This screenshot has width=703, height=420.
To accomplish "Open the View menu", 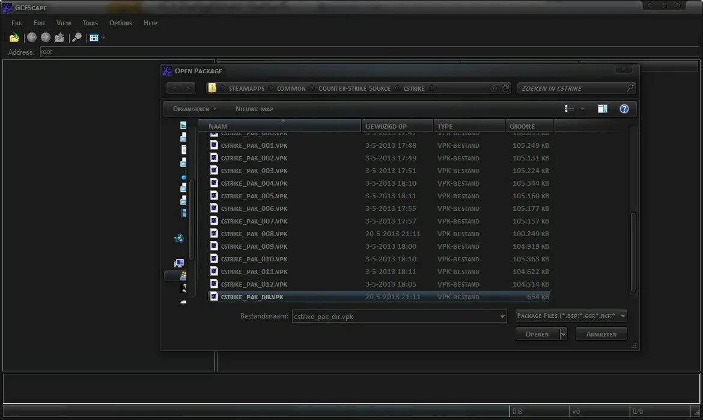I will tap(64, 23).
